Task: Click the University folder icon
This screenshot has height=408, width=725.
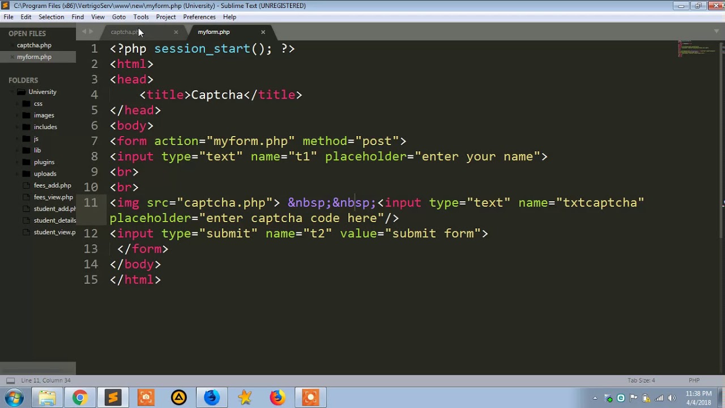Action: (x=21, y=92)
